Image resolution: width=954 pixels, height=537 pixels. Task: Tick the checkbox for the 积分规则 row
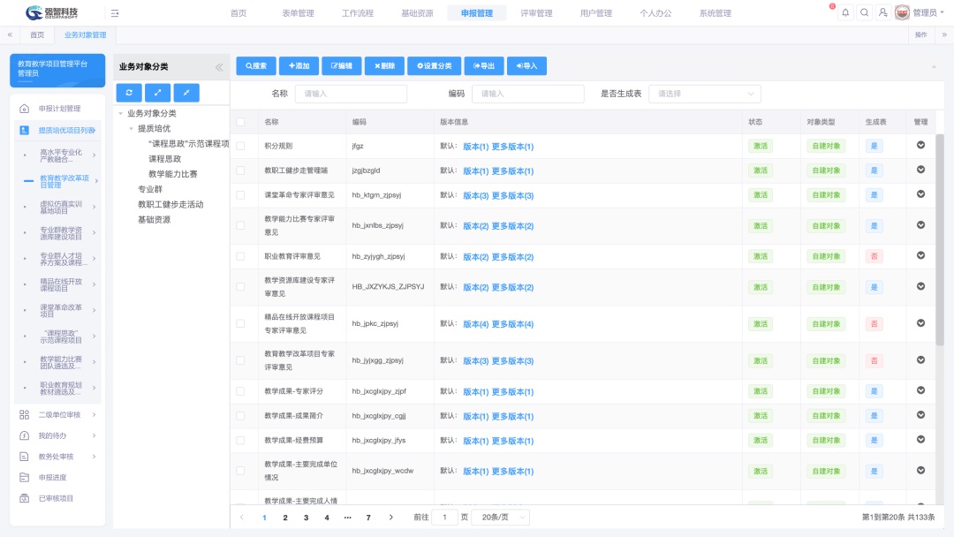pos(240,147)
